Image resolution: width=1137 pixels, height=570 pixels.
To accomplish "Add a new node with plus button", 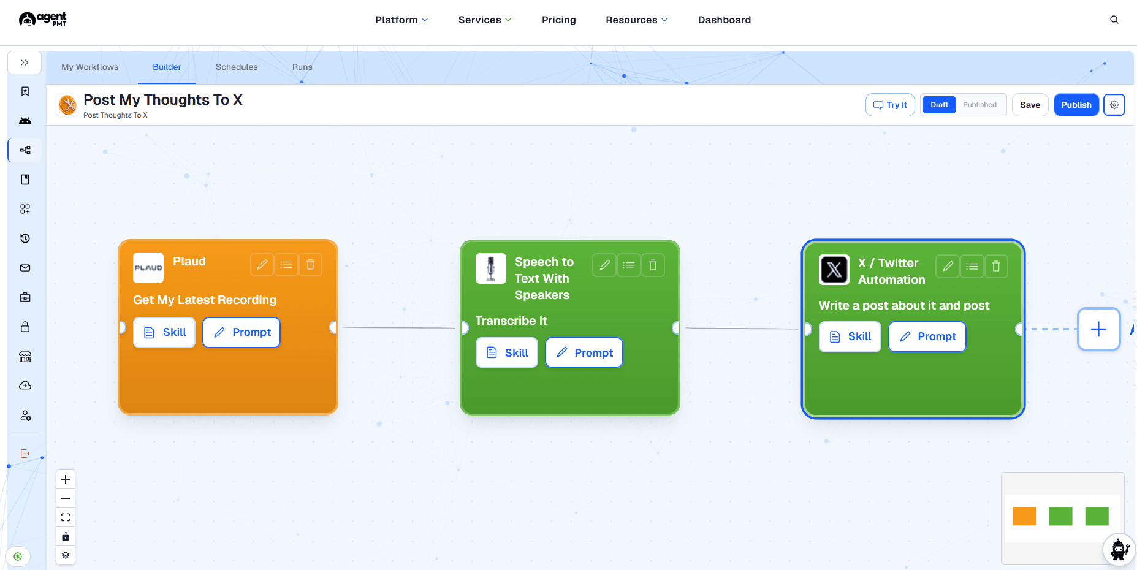I will tap(1099, 329).
